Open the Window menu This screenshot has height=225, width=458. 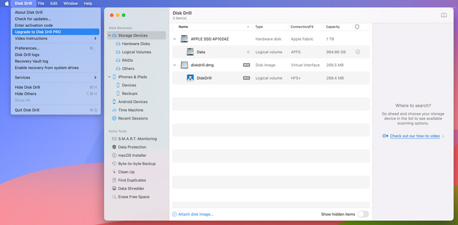70,3
